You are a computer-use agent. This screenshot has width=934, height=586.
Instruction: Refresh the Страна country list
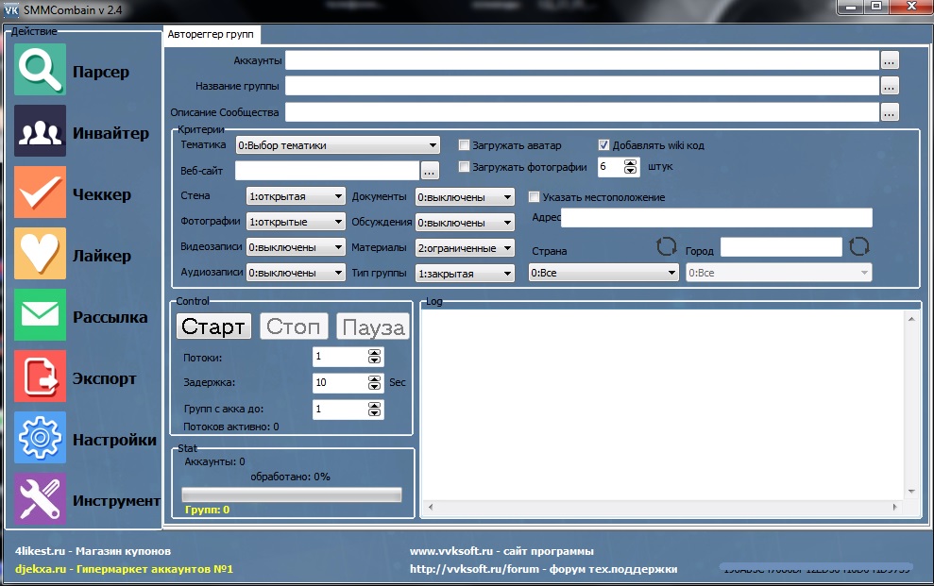tap(667, 246)
